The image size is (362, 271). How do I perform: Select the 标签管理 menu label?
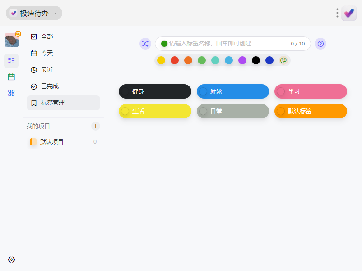click(53, 103)
